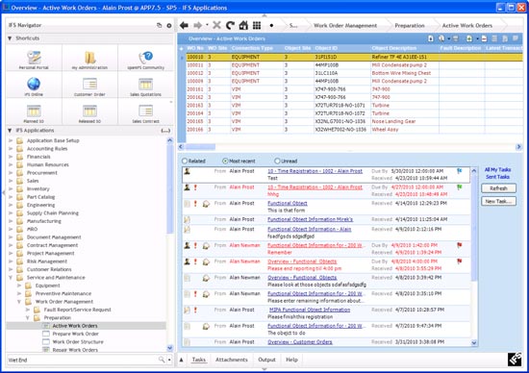Click the New Task... button
The height and width of the screenshot is (373, 529).
(498, 201)
